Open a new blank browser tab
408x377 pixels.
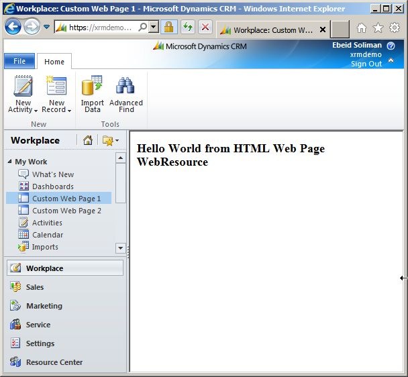(340, 30)
